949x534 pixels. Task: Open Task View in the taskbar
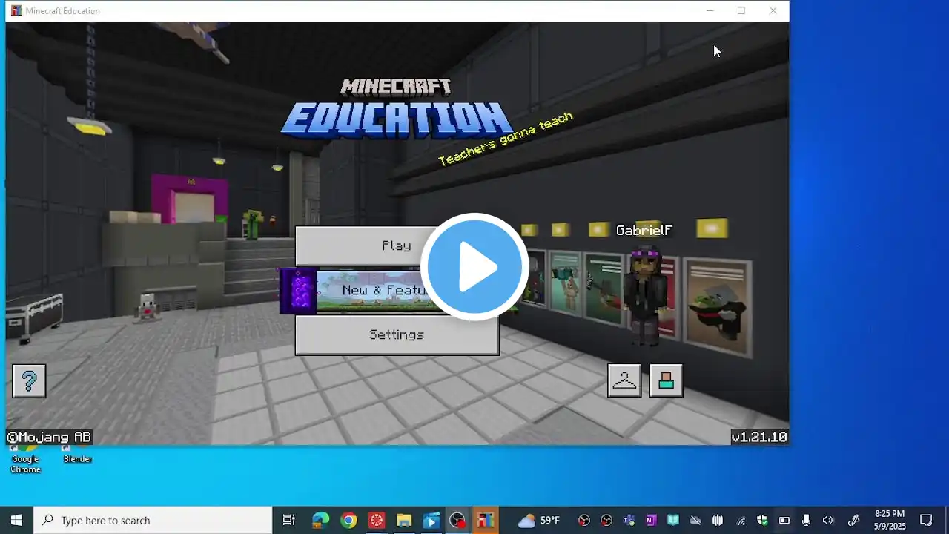pos(289,520)
